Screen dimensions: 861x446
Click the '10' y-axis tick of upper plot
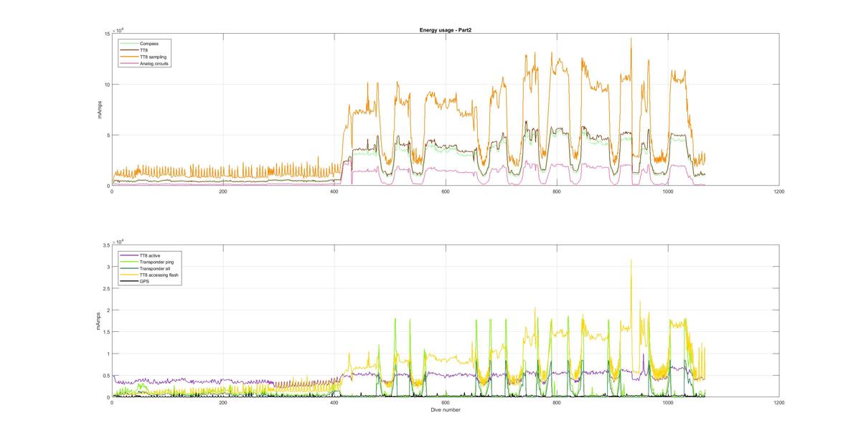pyautogui.click(x=106, y=85)
